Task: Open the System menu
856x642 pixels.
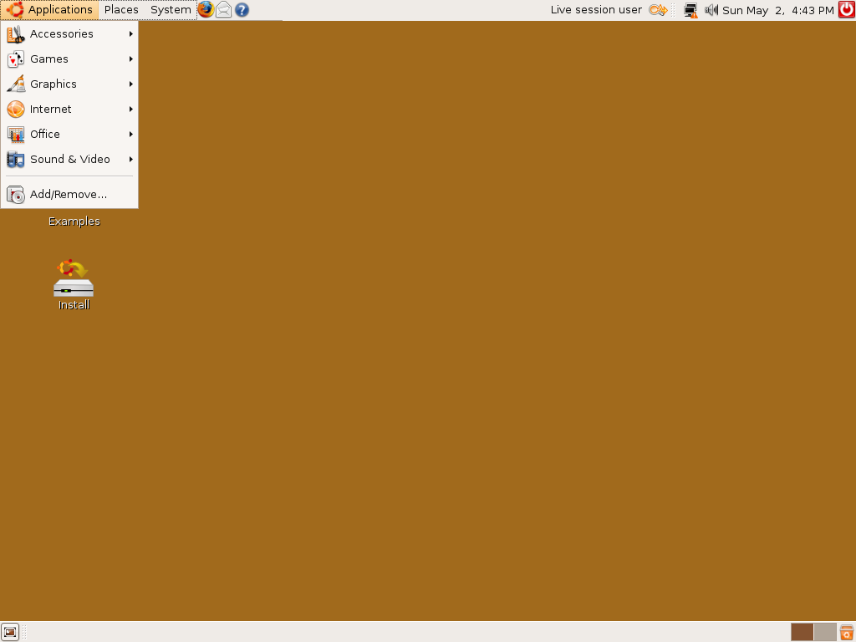Action: 171,9
